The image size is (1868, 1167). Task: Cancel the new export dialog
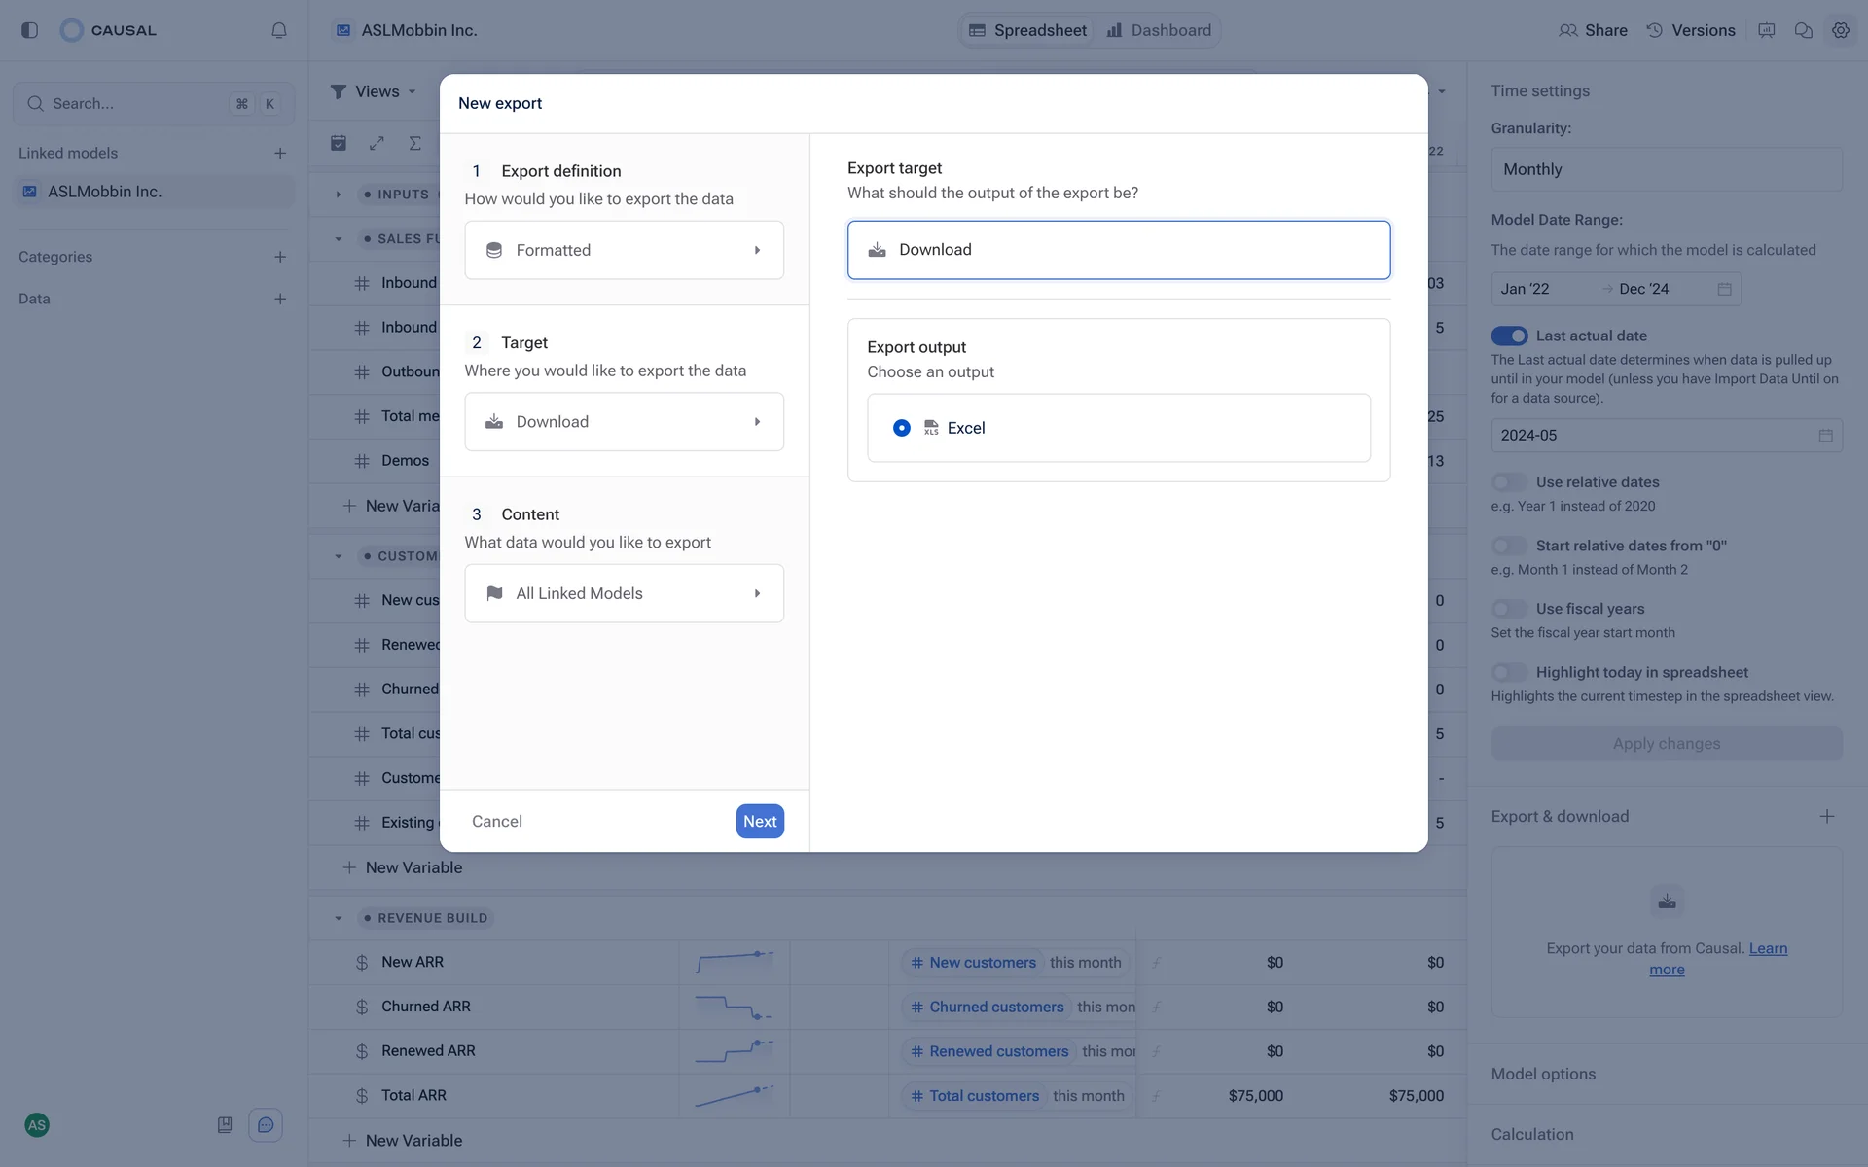coord(497,821)
